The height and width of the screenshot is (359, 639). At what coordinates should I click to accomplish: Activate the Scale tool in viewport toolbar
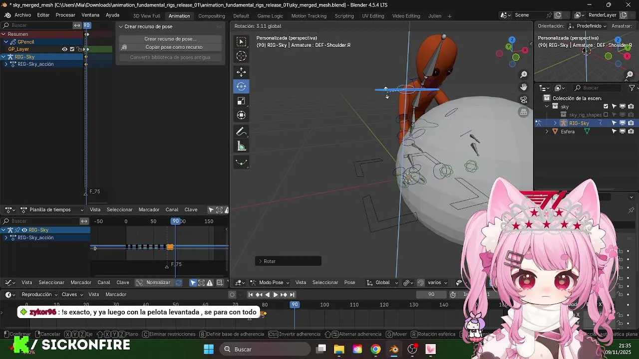[x=241, y=101]
